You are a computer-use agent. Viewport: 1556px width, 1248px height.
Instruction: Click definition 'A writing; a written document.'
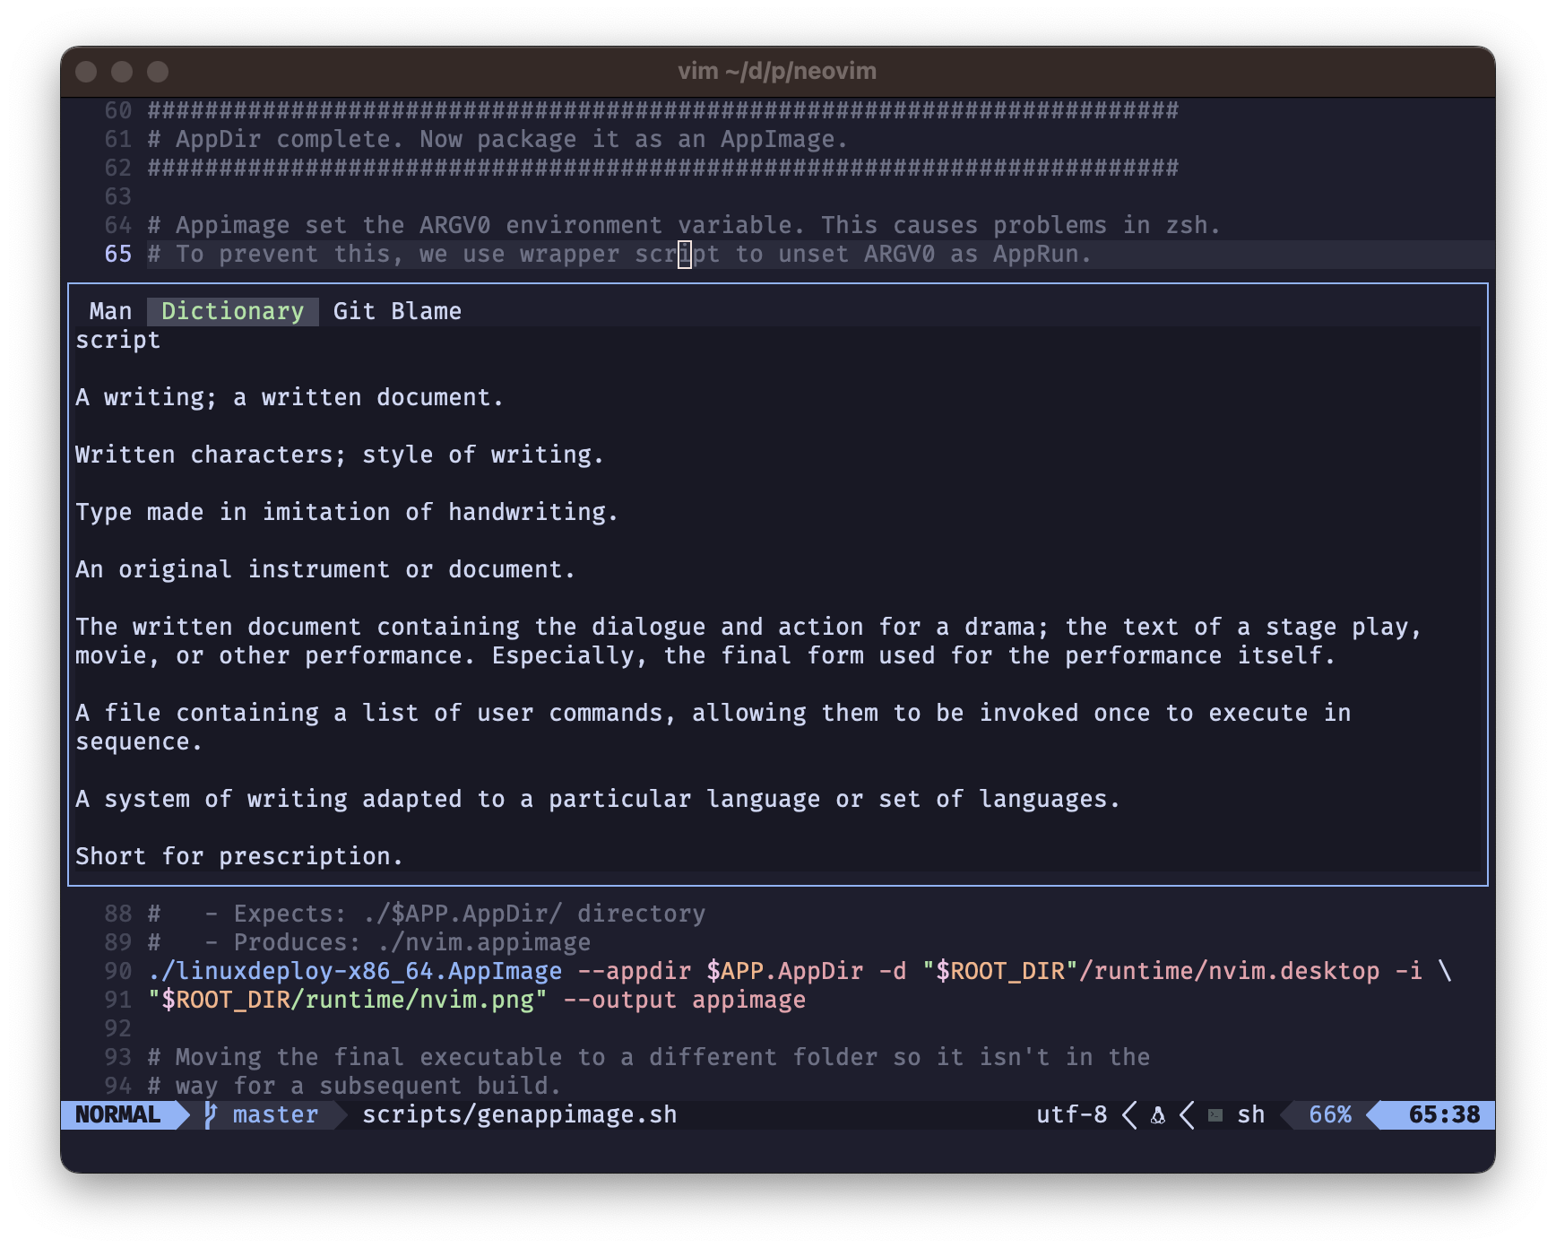point(290,397)
